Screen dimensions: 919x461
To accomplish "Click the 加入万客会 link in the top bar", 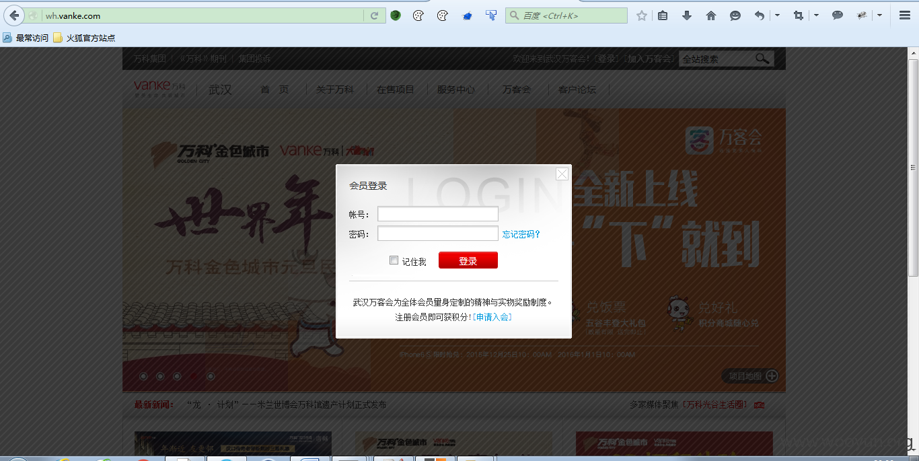I will click(x=649, y=59).
